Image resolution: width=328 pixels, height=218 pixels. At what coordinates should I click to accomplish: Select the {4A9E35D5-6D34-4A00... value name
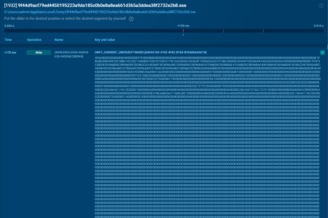[71, 54]
